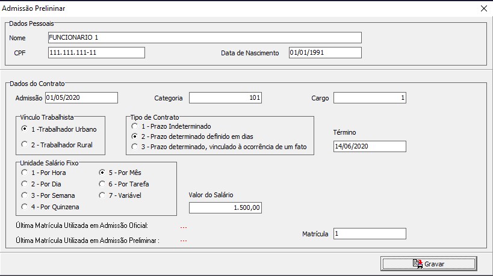The width and height of the screenshot is (493, 276).
Task: Select 2 - Trabalhador Rural radio button
Action: [24, 144]
